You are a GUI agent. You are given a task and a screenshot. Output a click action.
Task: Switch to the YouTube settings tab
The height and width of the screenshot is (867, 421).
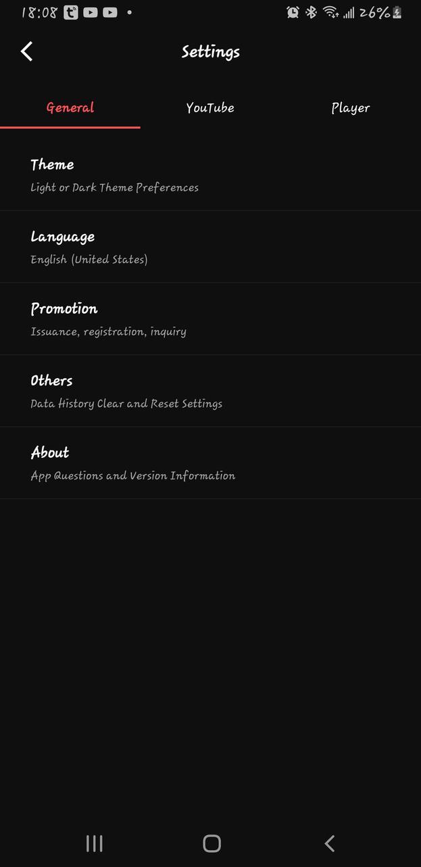click(x=210, y=108)
